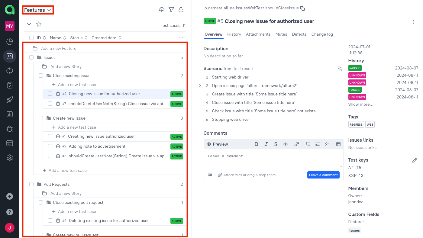Sort by Created date column
This screenshot has width=423, height=238.
pyautogui.click(x=107, y=38)
